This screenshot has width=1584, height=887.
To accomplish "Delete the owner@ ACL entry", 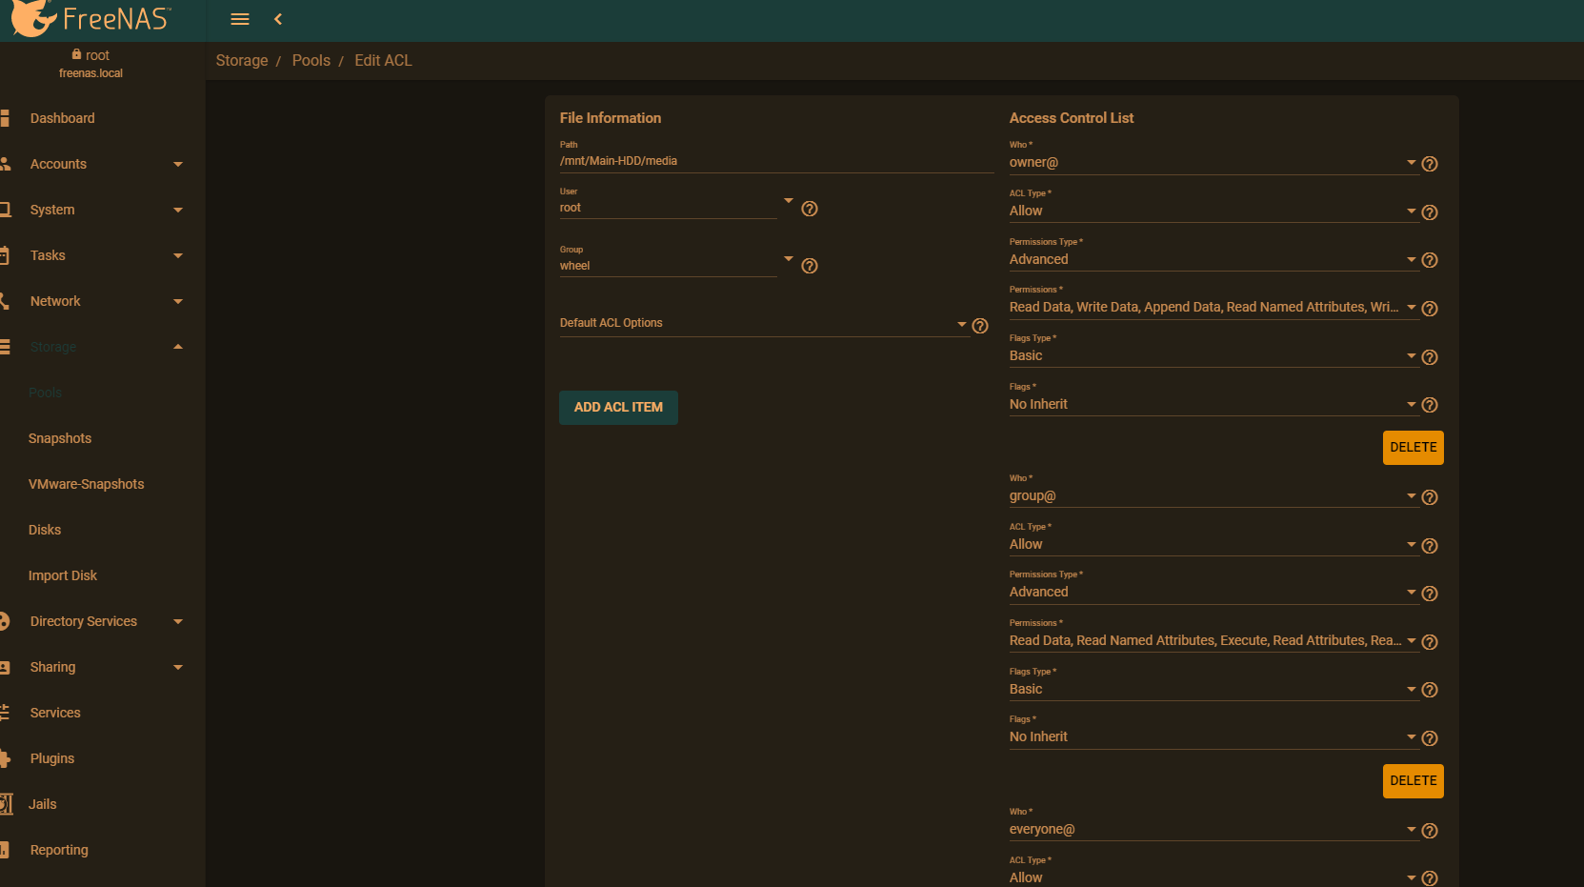I will (x=1414, y=448).
